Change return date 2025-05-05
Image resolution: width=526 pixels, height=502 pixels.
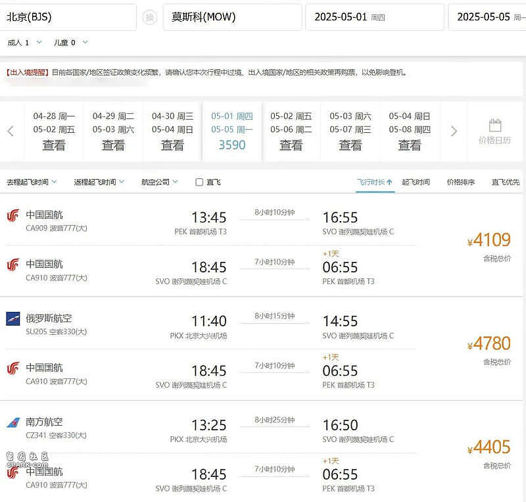[x=487, y=17]
